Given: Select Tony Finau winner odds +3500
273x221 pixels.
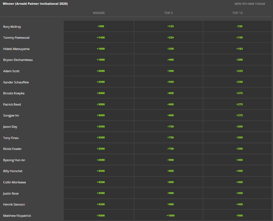Looking at the screenshot, I should [99, 138].
